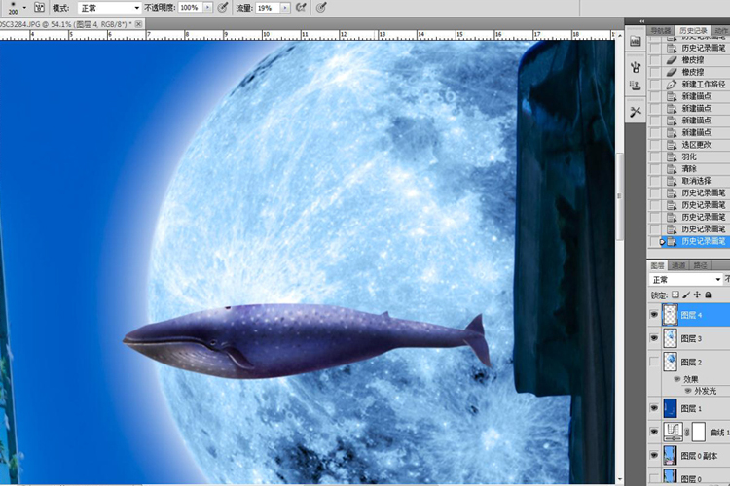This screenshot has height=486, width=730.
Task: Click the pen icon of 新建工作路径
Action: pos(672,85)
